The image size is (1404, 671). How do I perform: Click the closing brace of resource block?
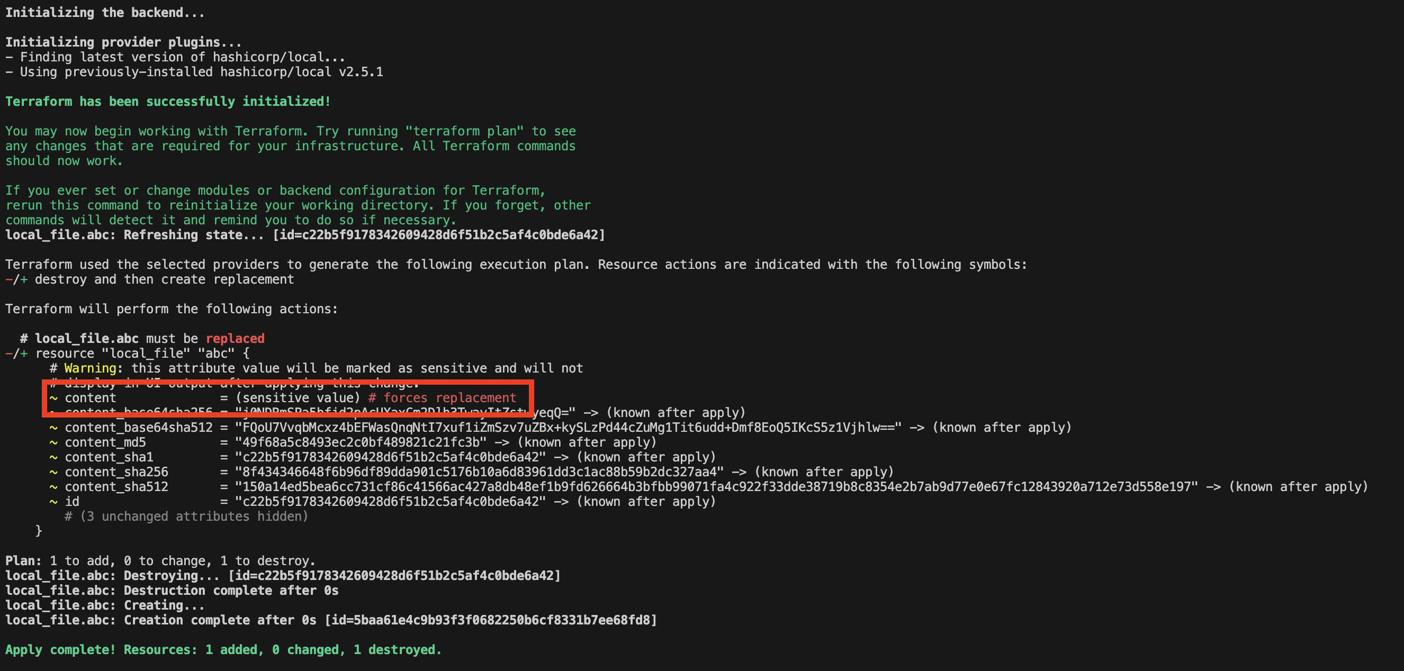39,530
